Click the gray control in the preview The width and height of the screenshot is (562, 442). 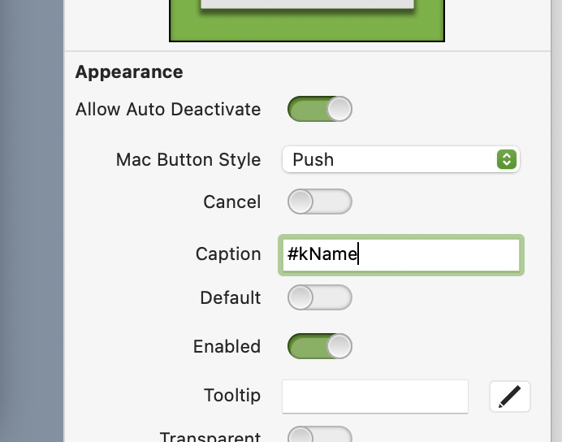(x=307, y=4)
